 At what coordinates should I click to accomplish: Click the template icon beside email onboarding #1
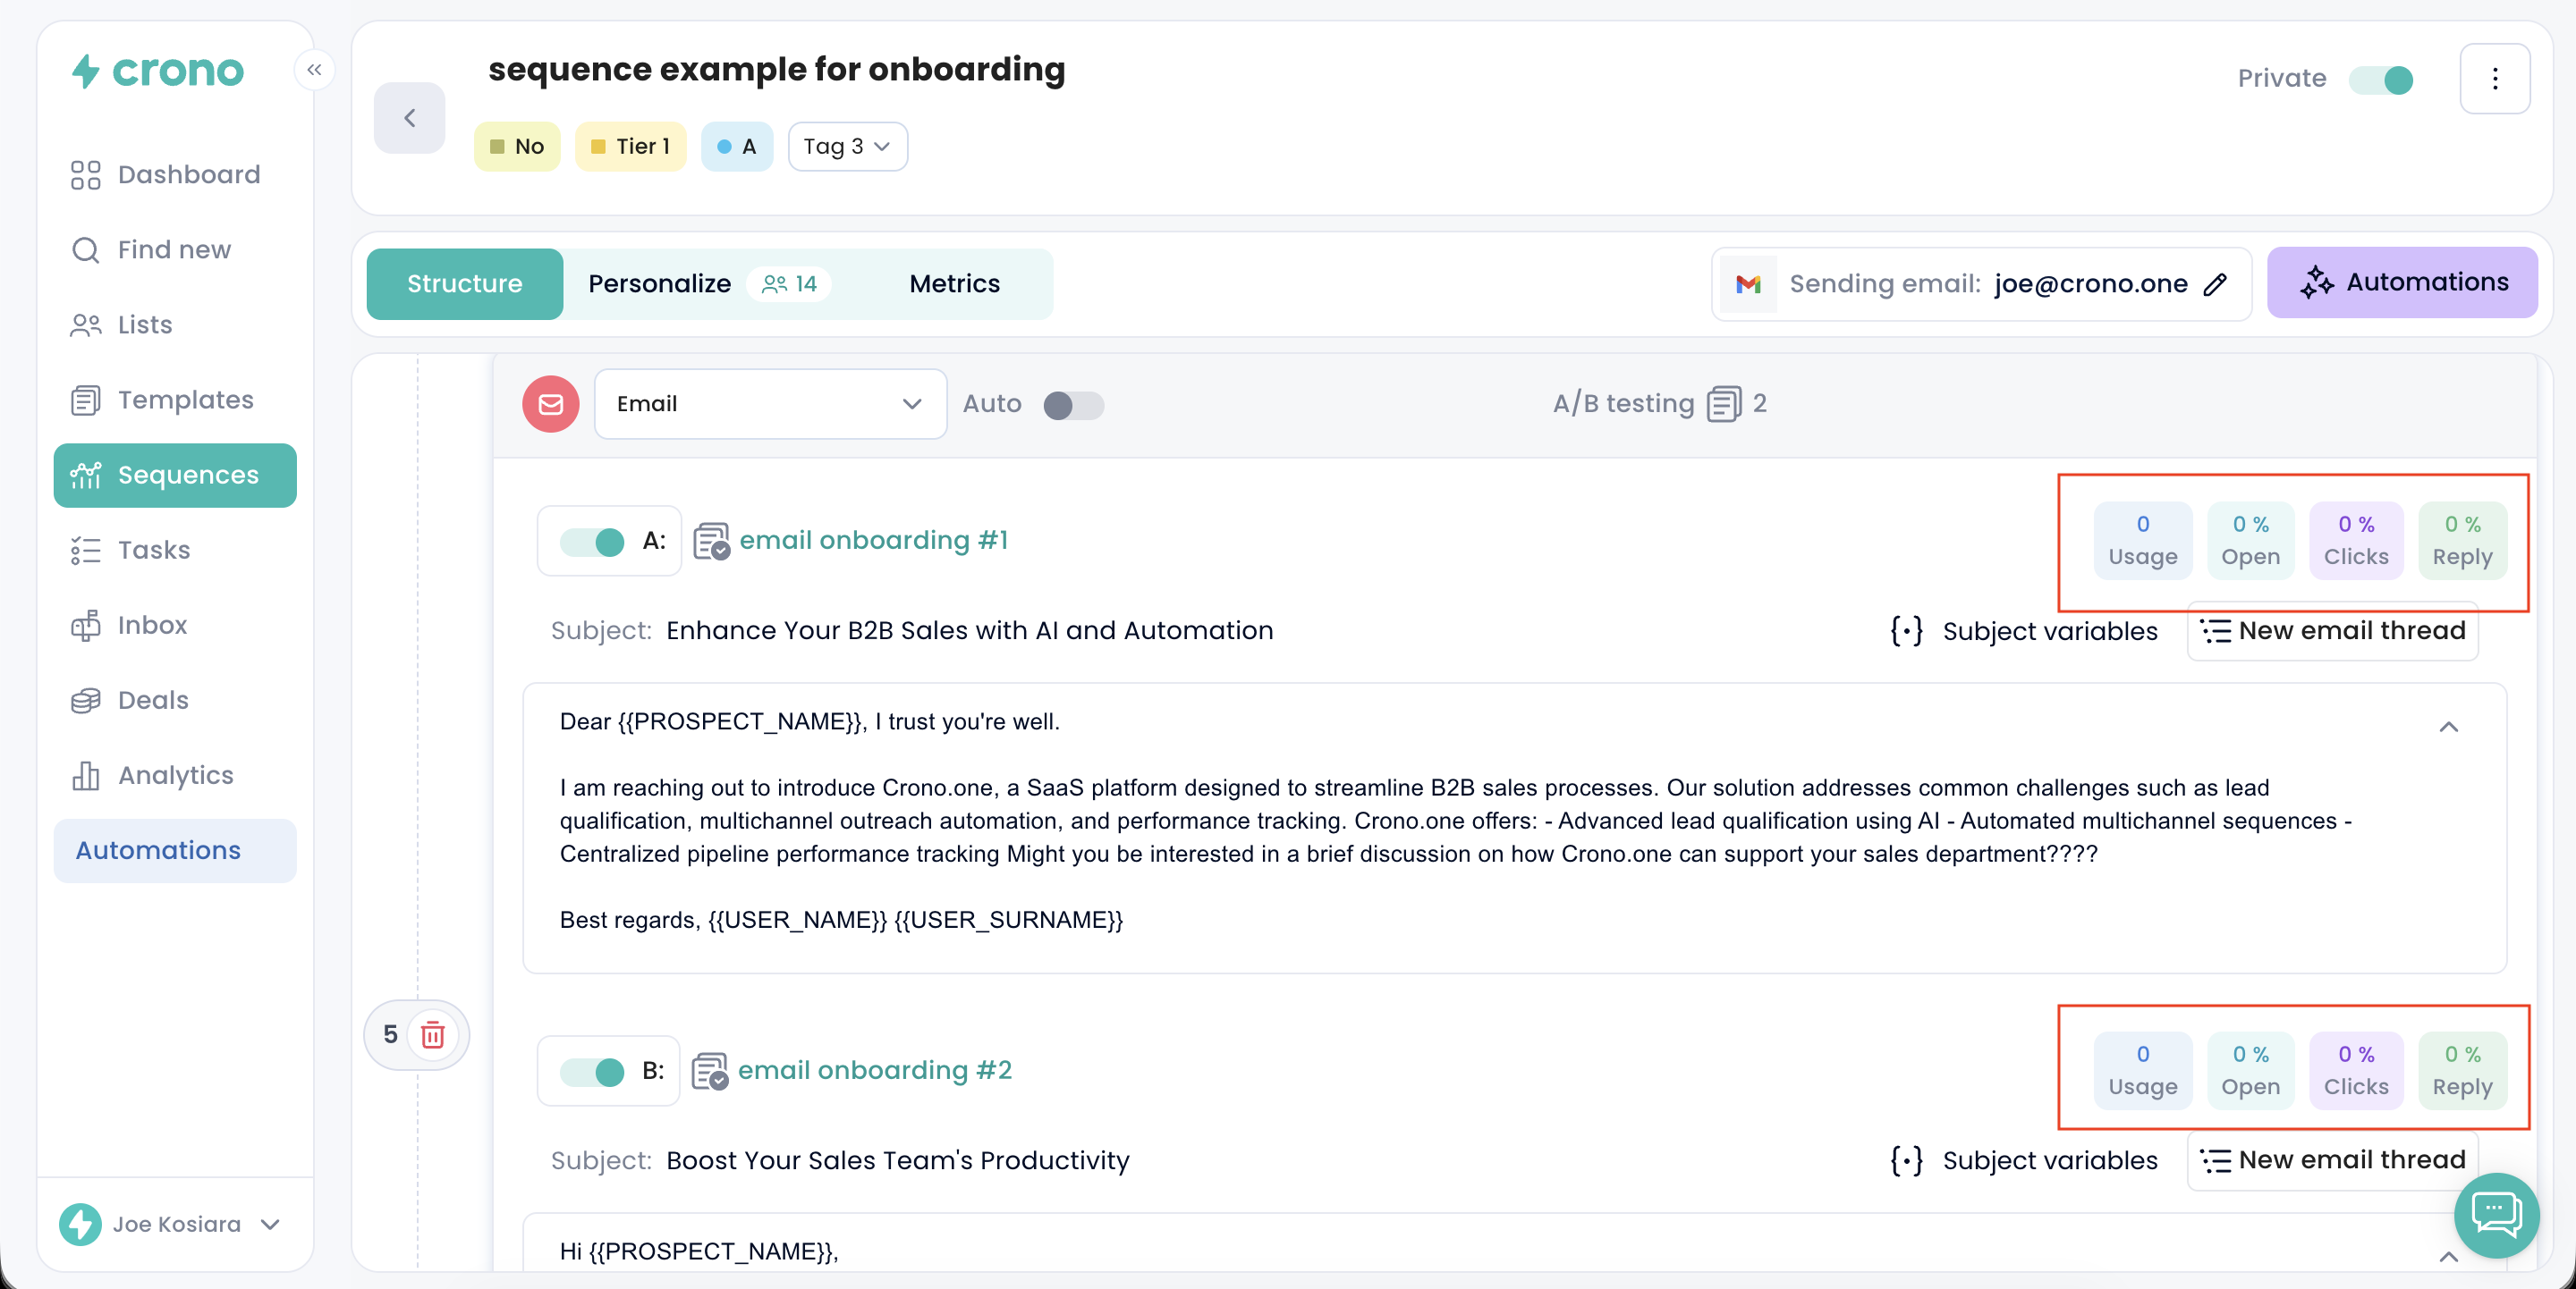pyautogui.click(x=711, y=541)
